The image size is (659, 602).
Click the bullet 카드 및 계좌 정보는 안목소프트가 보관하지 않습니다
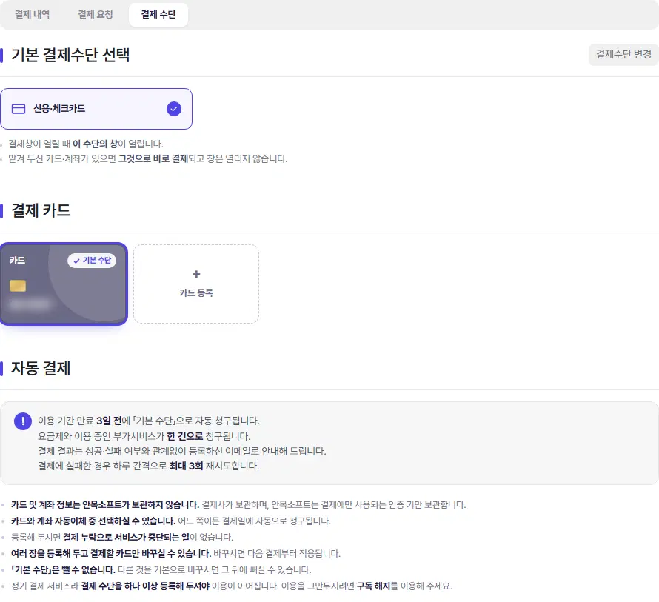[238, 504]
